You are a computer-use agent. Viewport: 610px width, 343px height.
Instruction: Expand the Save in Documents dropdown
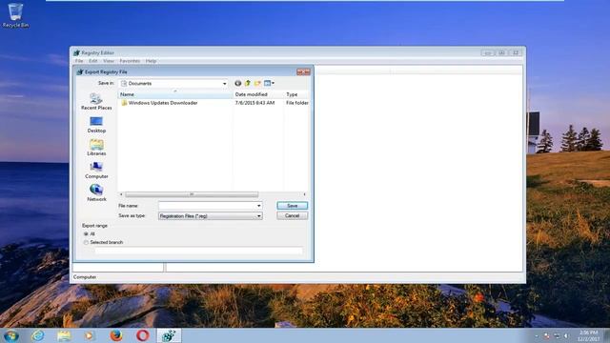pos(224,84)
